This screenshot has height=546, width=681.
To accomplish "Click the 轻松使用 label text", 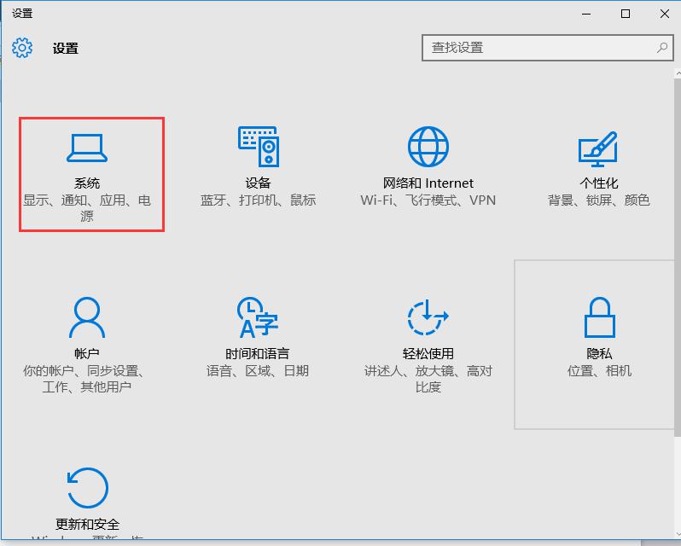I will [x=428, y=354].
